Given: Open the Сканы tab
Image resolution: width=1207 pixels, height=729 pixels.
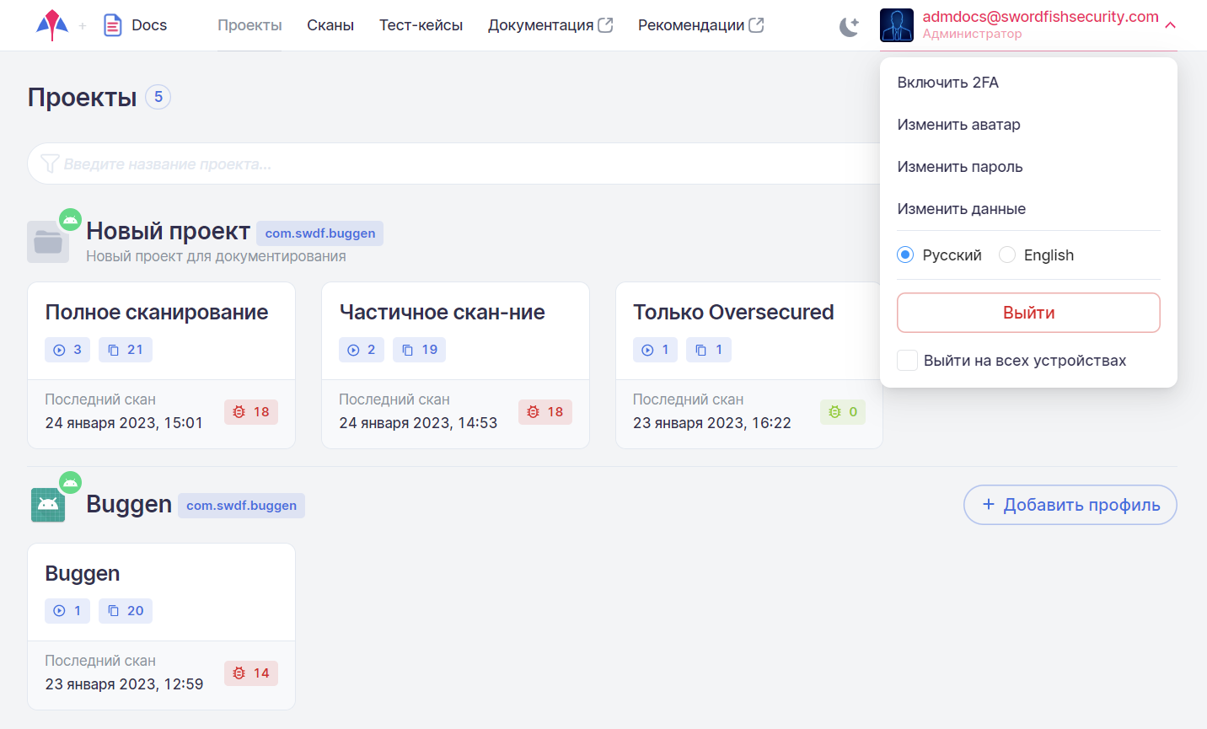Looking at the screenshot, I should pyautogui.click(x=330, y=25).
